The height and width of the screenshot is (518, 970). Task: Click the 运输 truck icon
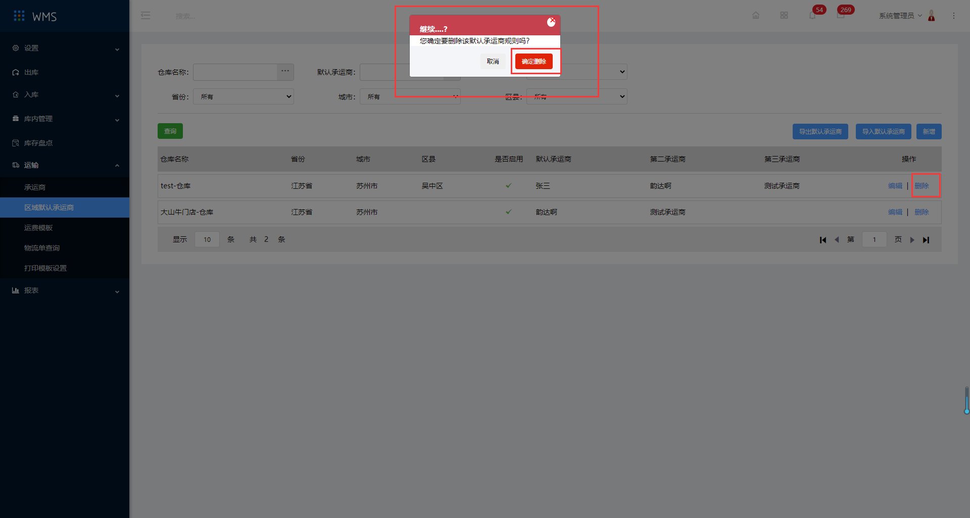pos(16,165)
